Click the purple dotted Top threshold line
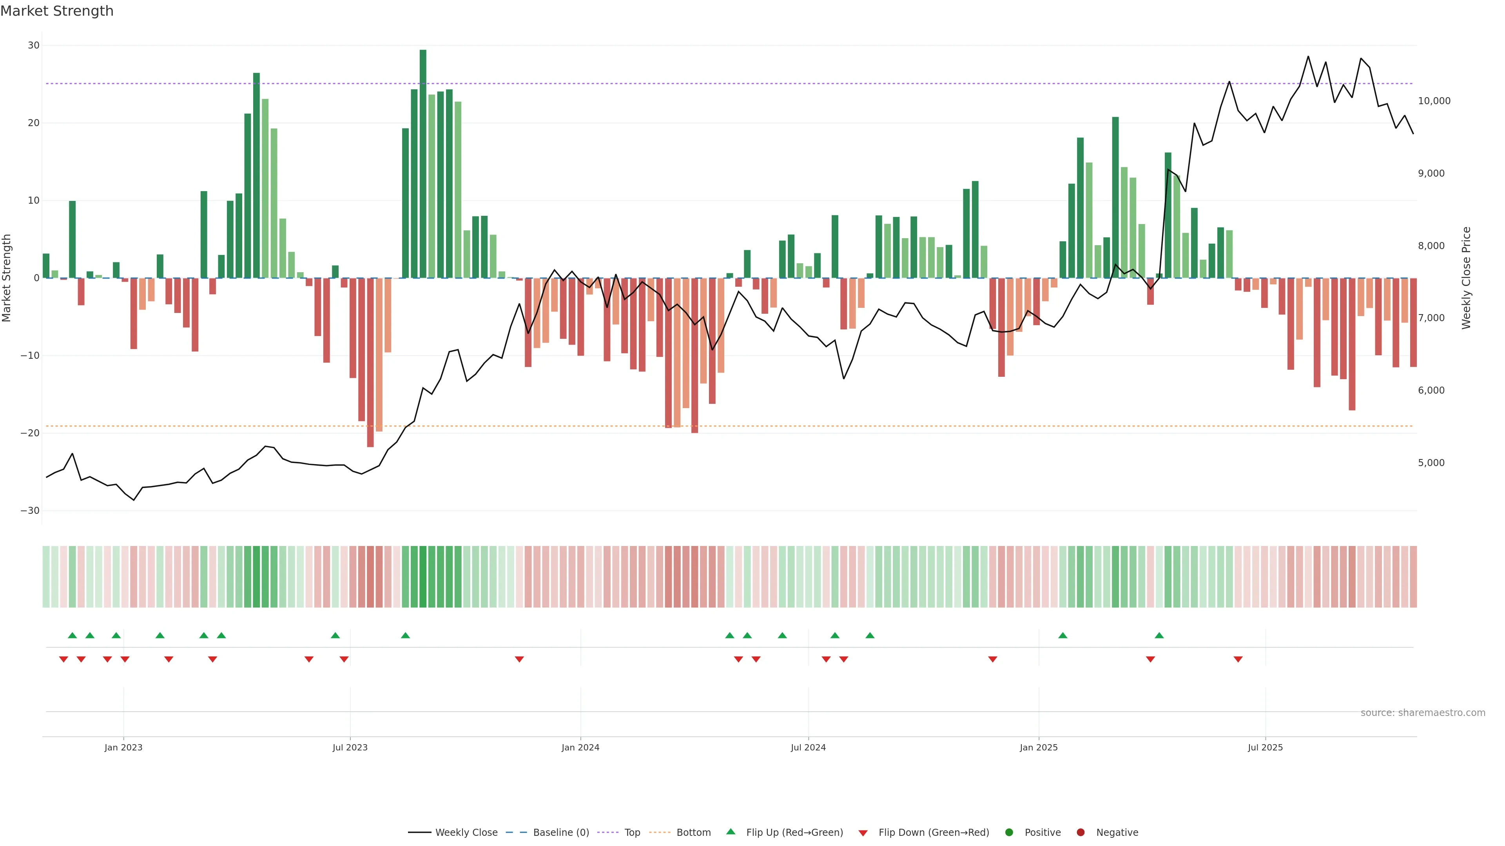The image size is (1505, 846). click(701, 83)
